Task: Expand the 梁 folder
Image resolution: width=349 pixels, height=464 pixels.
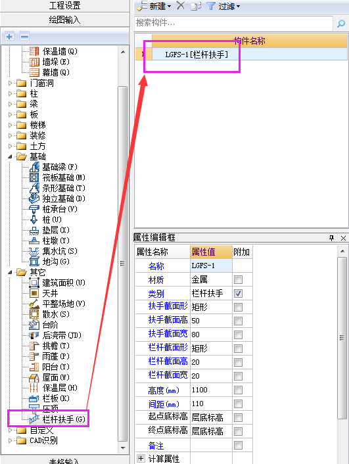Action: tap(10, 104)
